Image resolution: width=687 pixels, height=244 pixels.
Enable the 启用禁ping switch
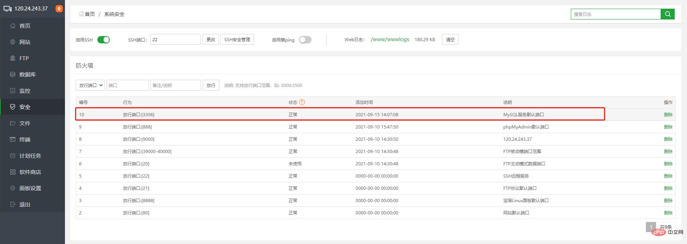(x=305, y=40)
